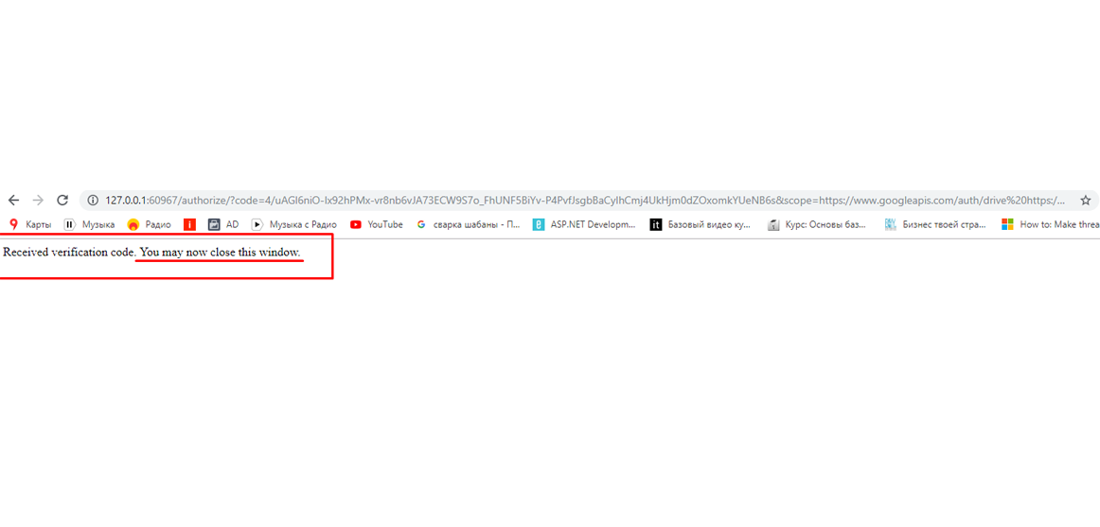Click the 'Received verification code.' text

[69, 252]
